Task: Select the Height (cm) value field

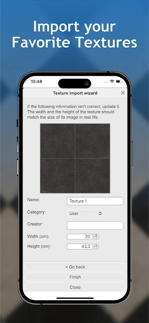Action: point(80,247)
